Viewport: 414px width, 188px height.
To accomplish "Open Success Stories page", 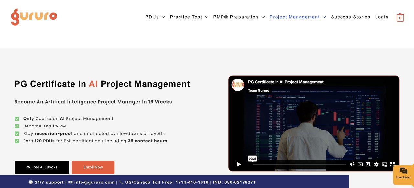I will (351, 17).
